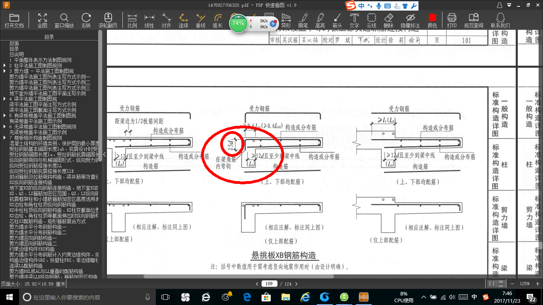The width and height of the screenshot is (543, 305).
Task: Select the 箭头 arrow annotation tool
Action: 337,21
